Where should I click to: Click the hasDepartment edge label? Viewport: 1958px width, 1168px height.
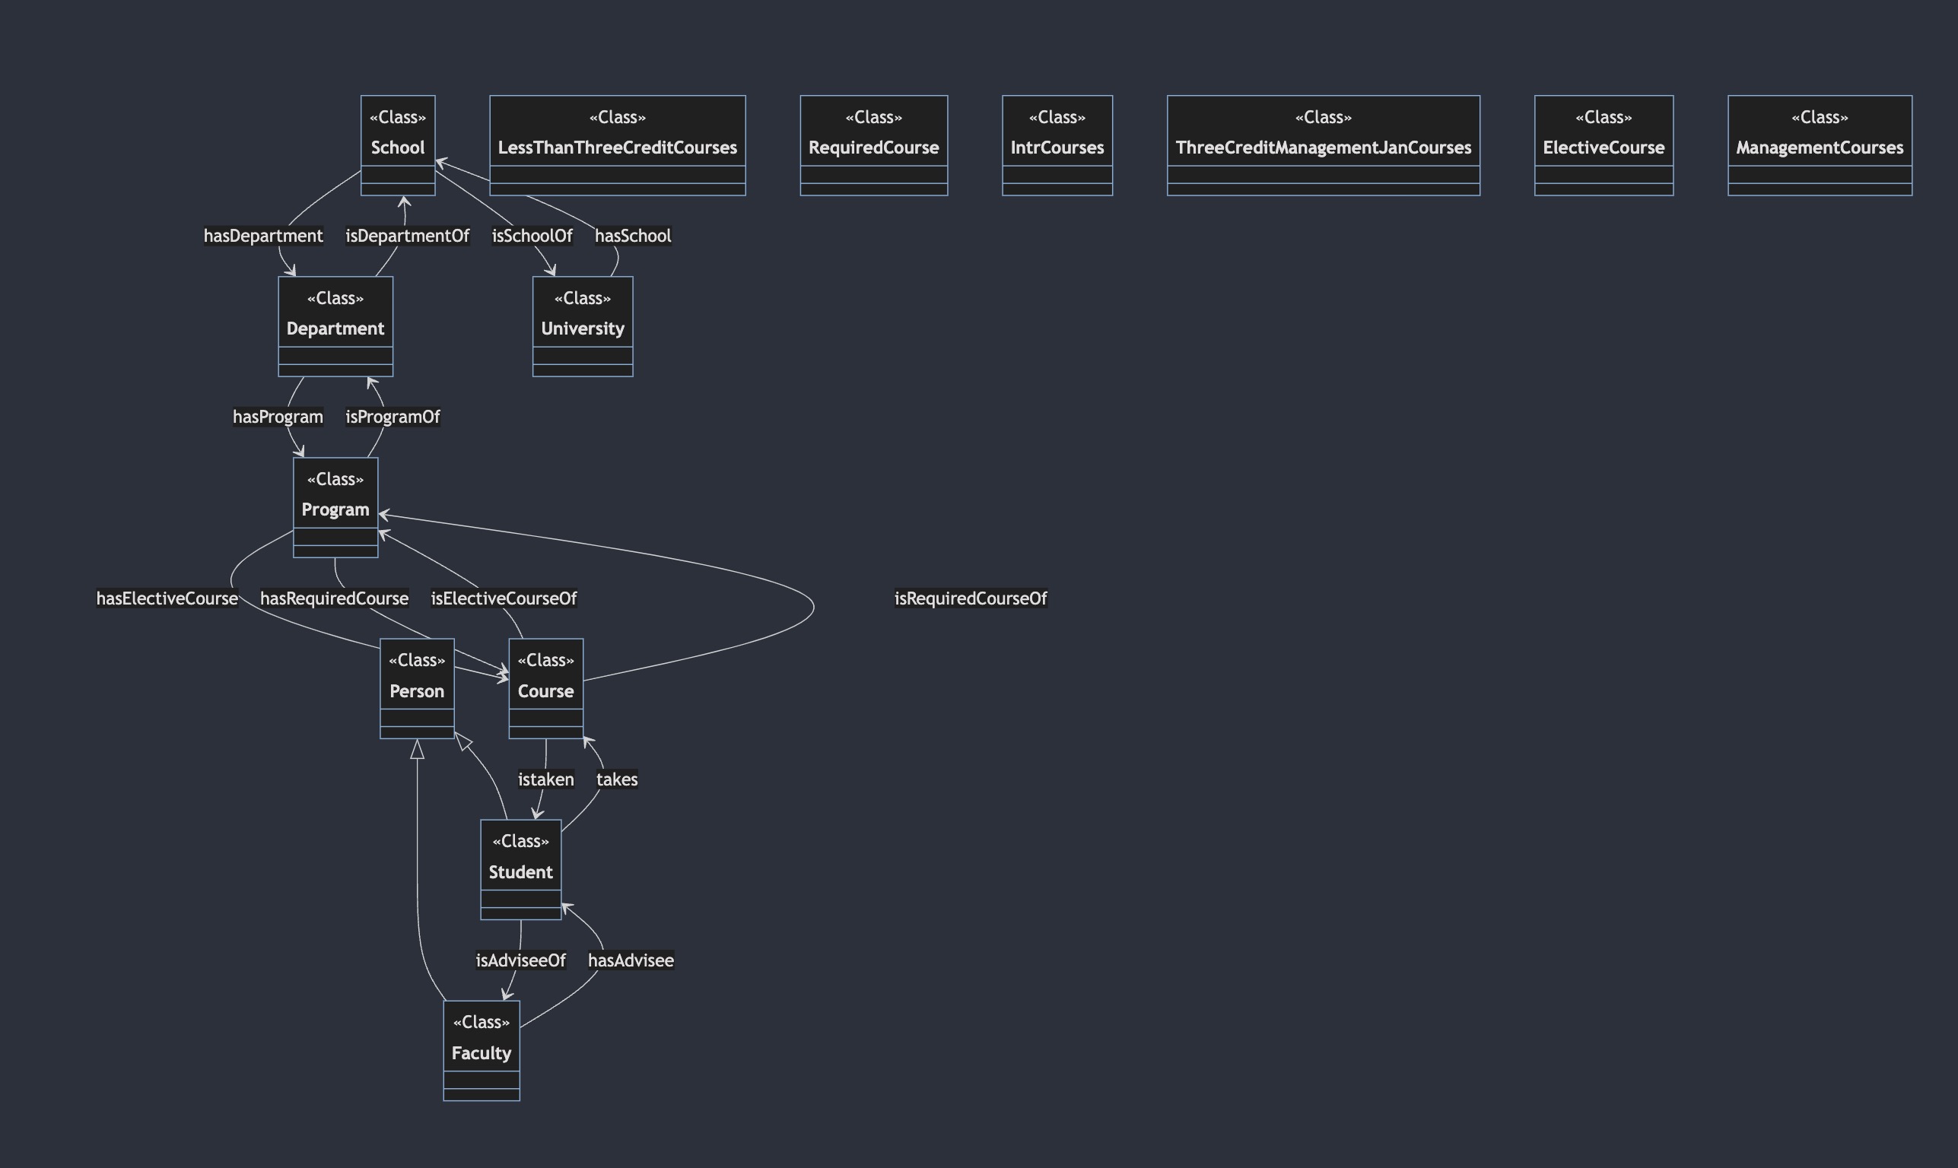point(263,236)
